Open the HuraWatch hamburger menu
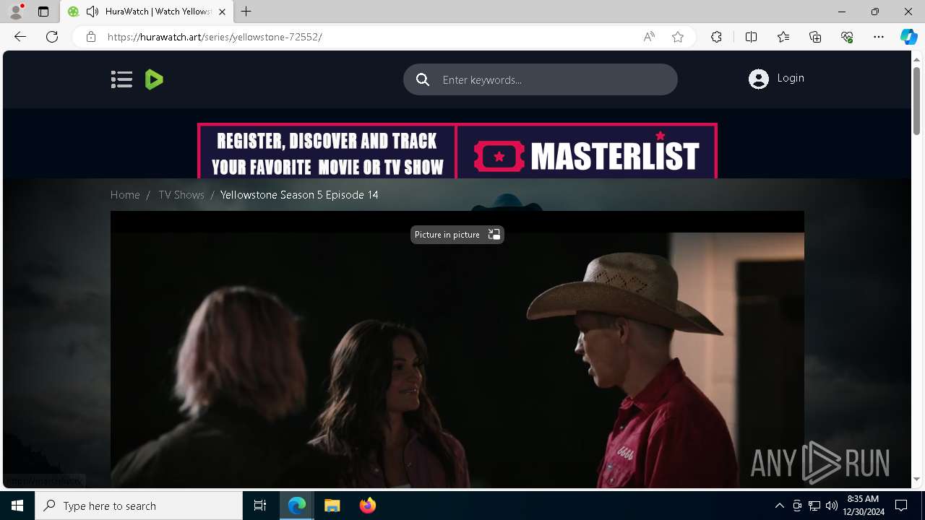925x520 pixels. pos(121,79)
